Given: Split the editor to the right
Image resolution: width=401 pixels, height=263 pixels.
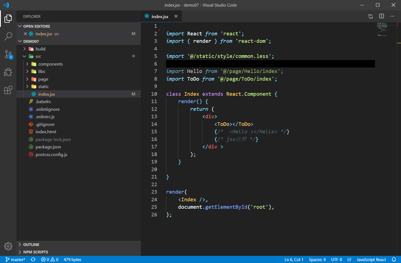Looking at the screenshot, I should [x=382, y=16].
